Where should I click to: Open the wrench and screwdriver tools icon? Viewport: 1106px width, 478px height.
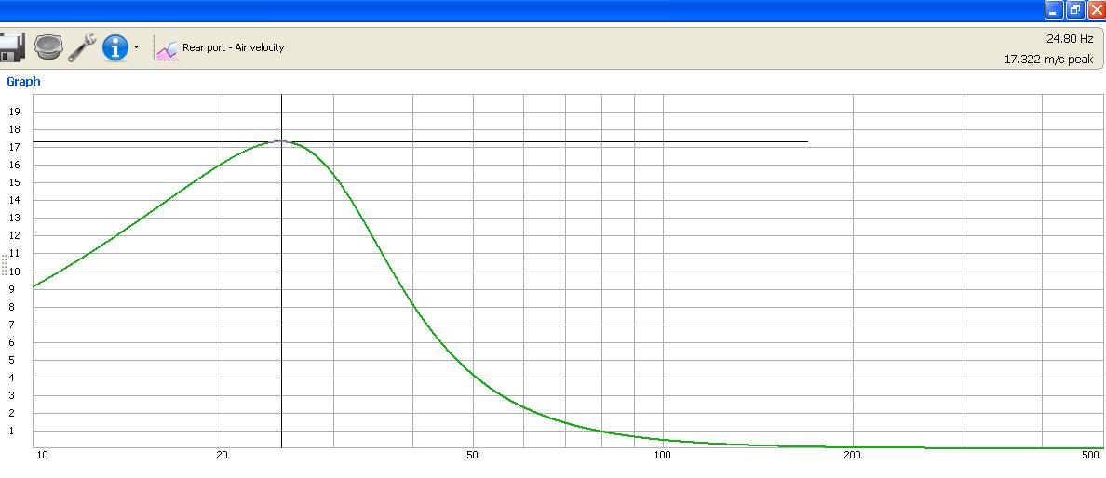pyautogui.click(x=82, y=47)
